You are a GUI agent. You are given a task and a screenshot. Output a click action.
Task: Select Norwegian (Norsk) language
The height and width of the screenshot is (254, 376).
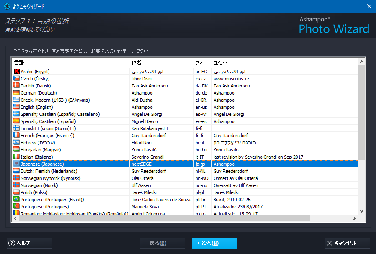[185, 185]
